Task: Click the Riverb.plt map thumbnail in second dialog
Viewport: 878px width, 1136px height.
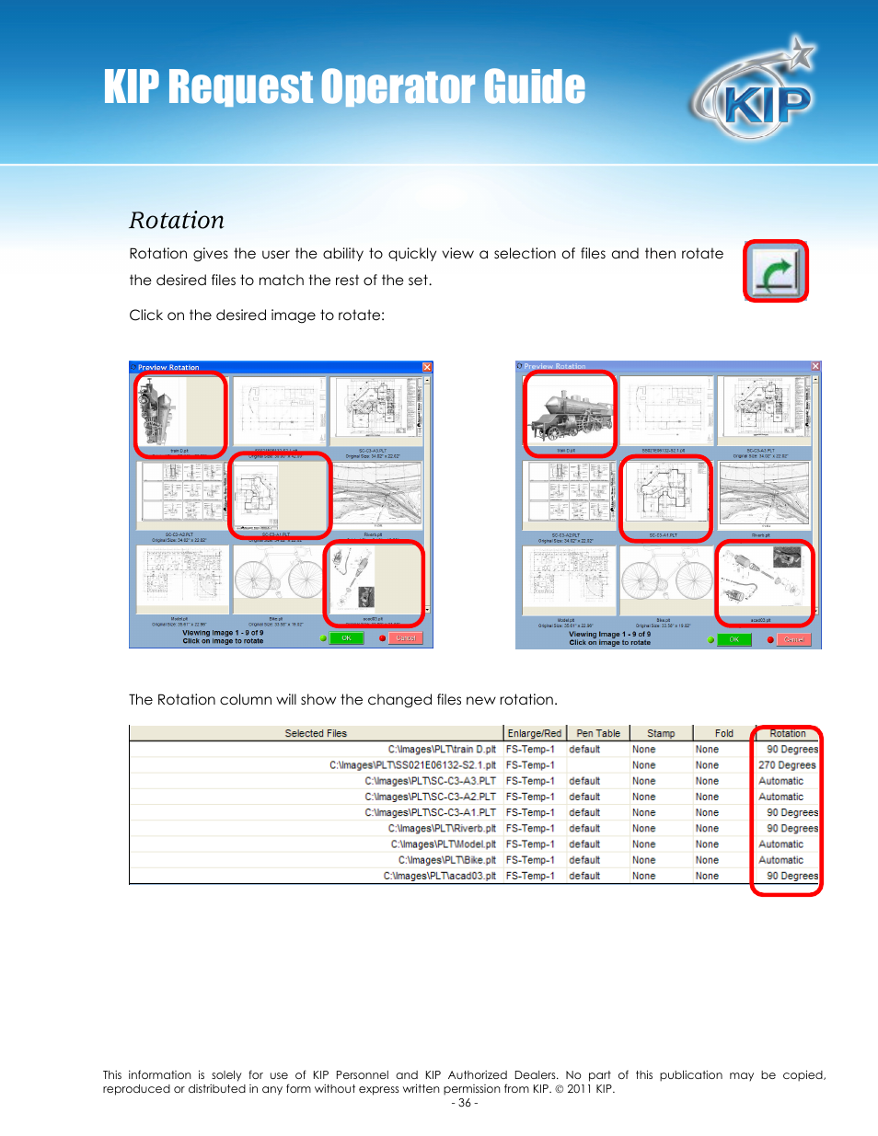Action: coord(764,496)
